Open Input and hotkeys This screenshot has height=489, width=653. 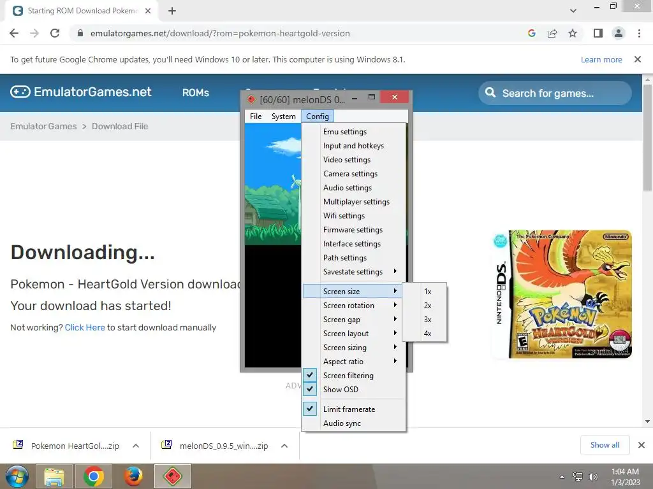coord(353,146)
